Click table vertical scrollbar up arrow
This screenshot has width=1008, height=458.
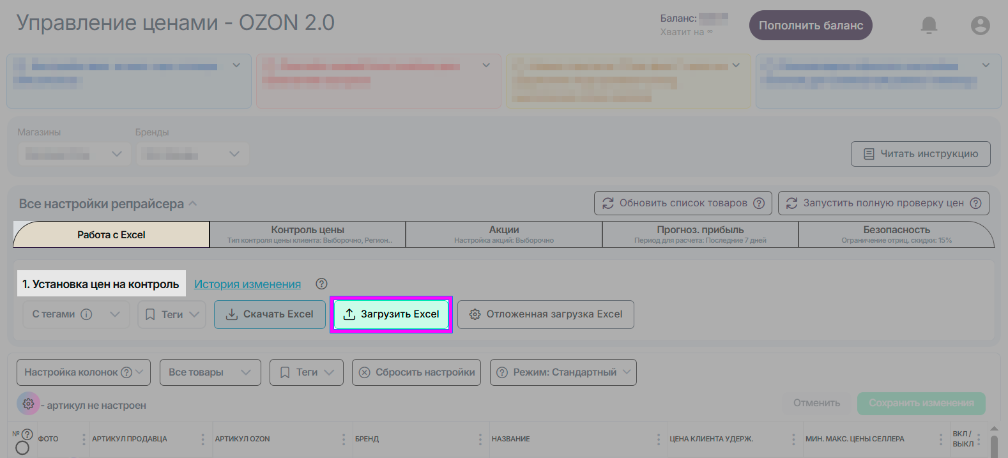994,429
